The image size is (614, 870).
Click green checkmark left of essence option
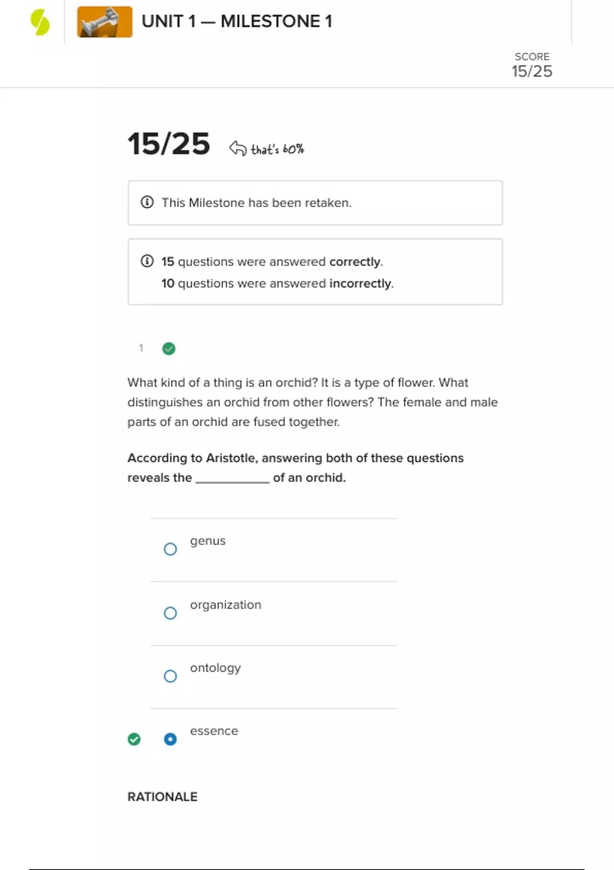tap(134, 739)
